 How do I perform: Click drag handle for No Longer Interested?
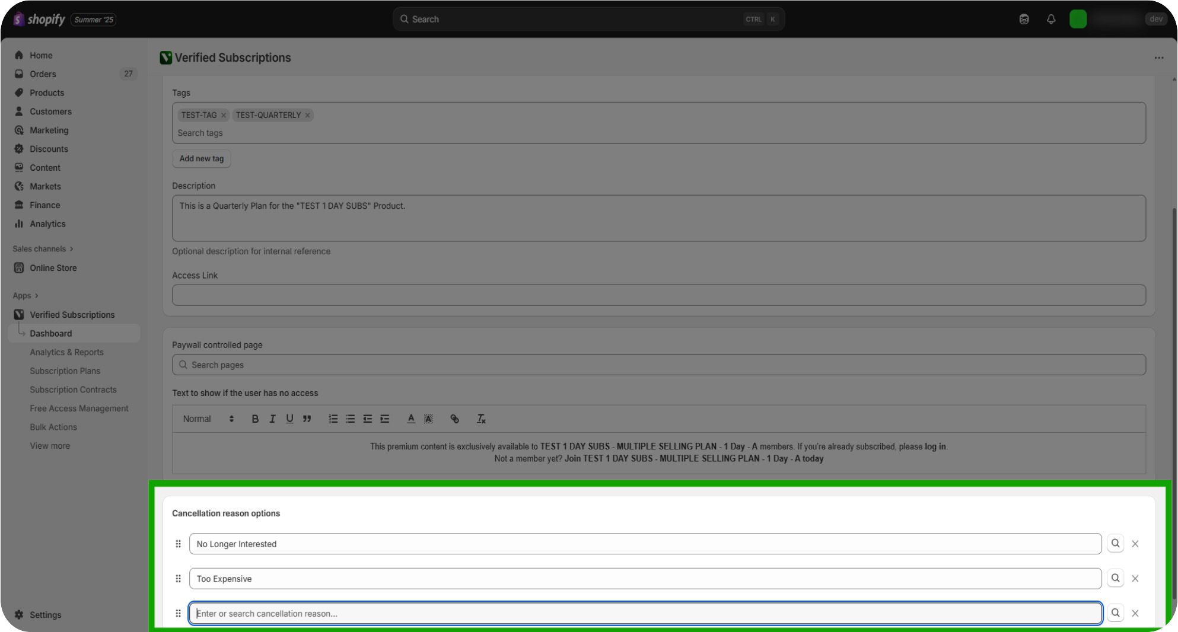click(178, 544)
